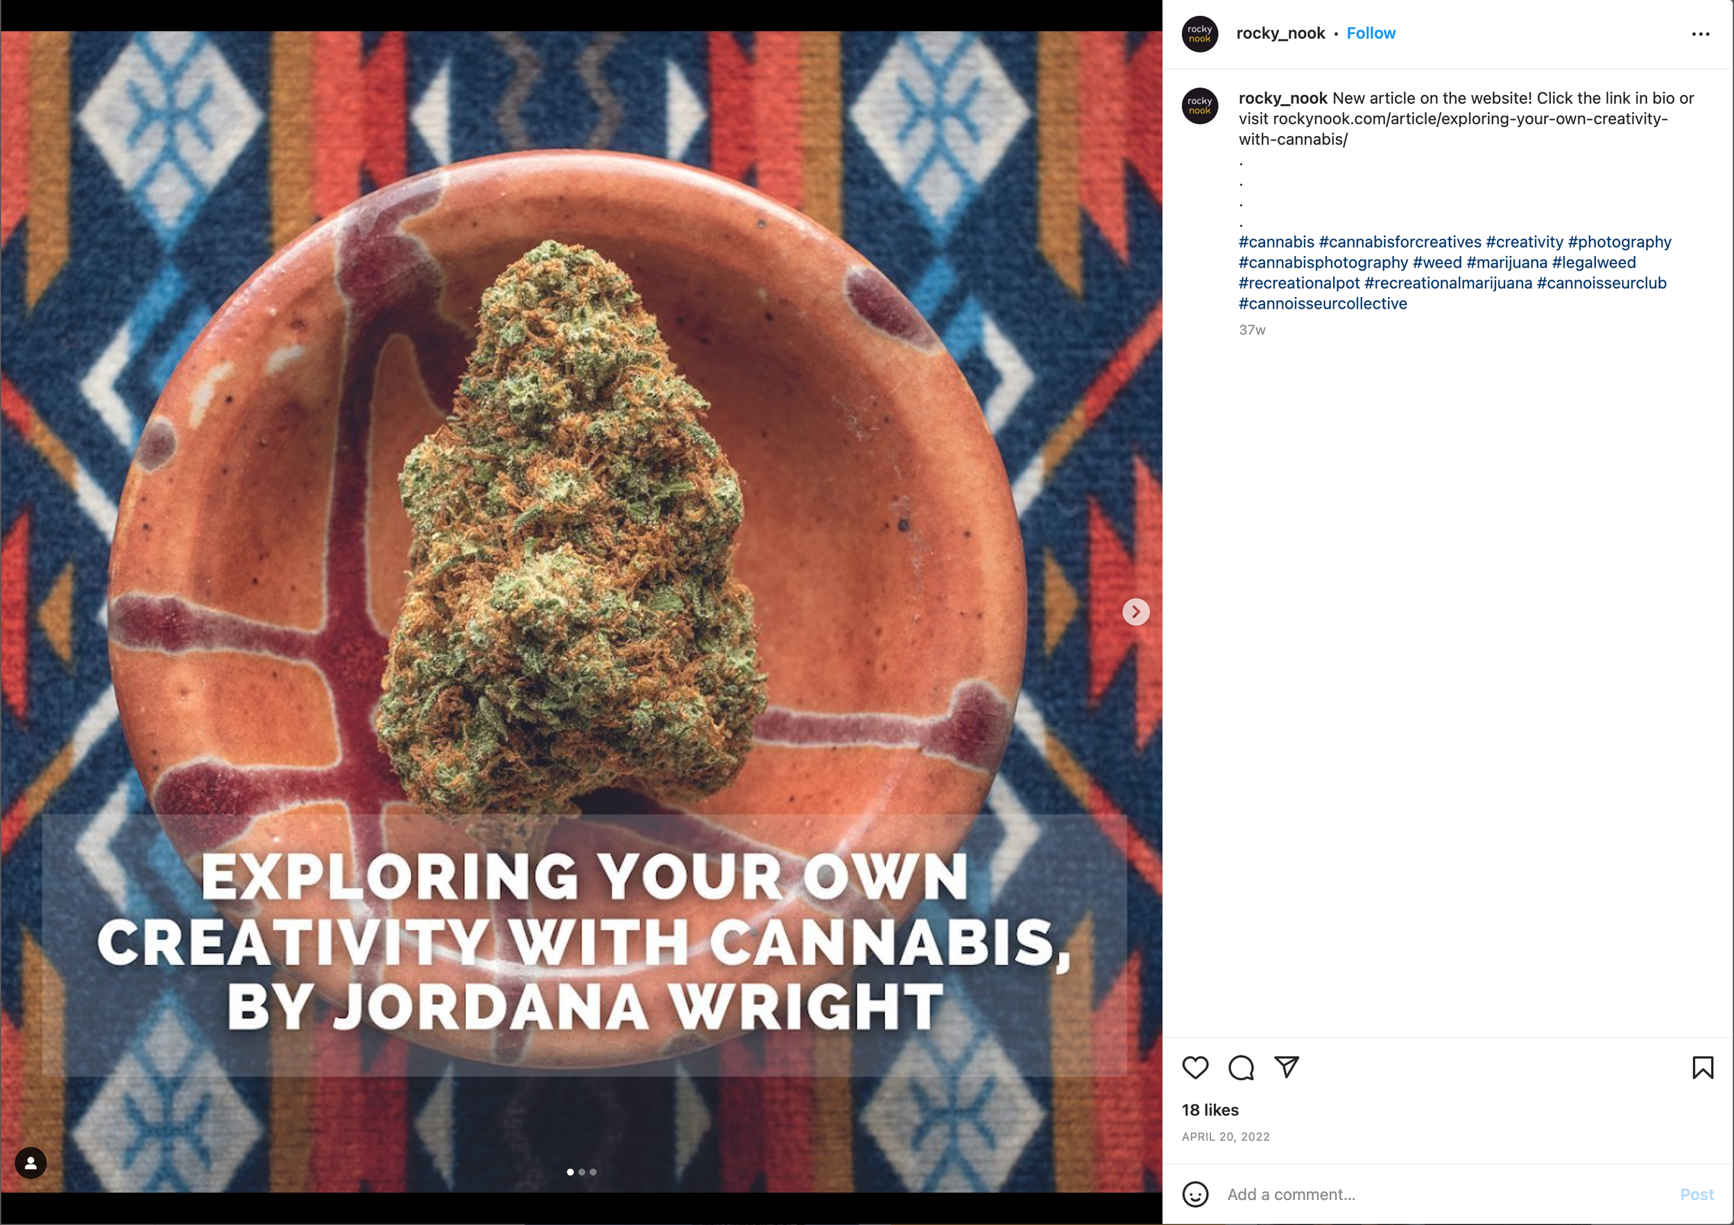This screenshot has height=1225, width=1734.
Task: Advance to next carousel photo arrow
Action: point(1136,612)
